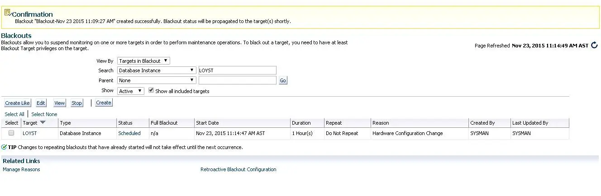Click the Confirmation note icon
This screenshot has width=601, height=196.
point(7,13)
